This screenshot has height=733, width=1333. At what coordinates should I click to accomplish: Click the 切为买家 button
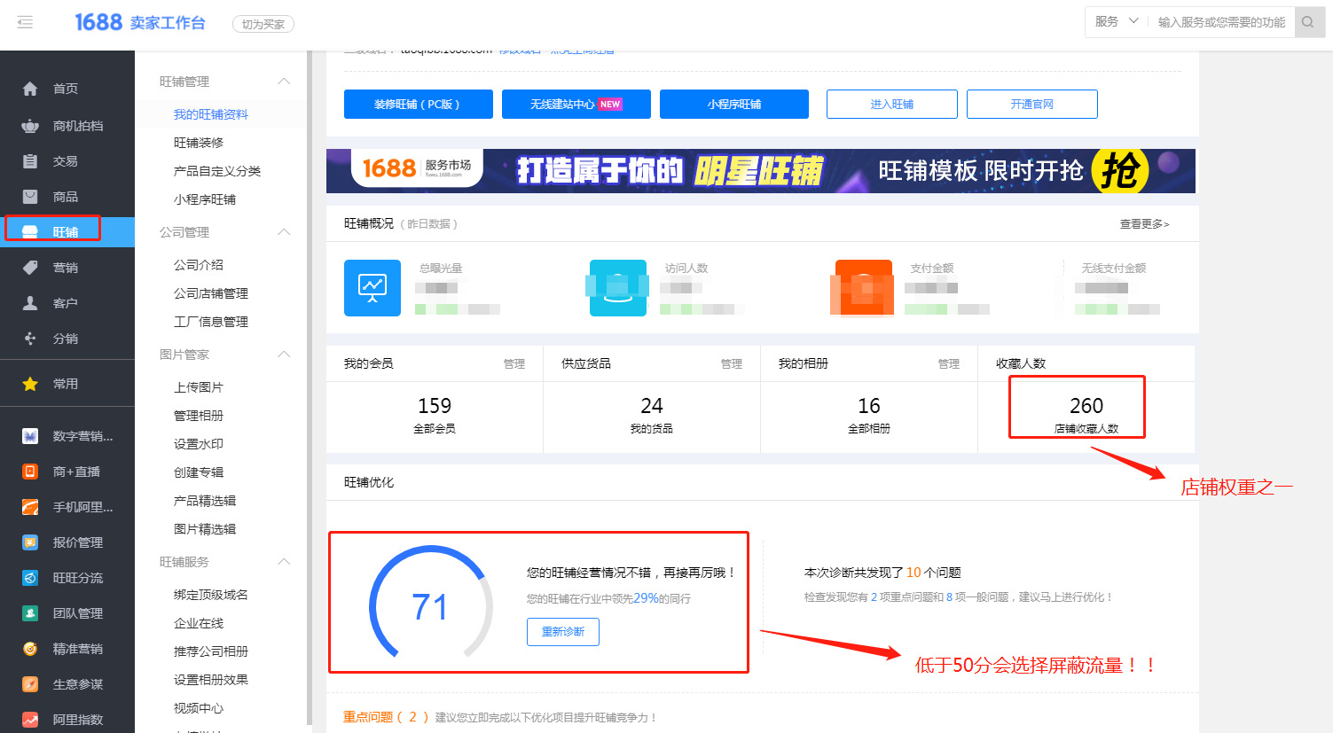[x=263, y=24]
